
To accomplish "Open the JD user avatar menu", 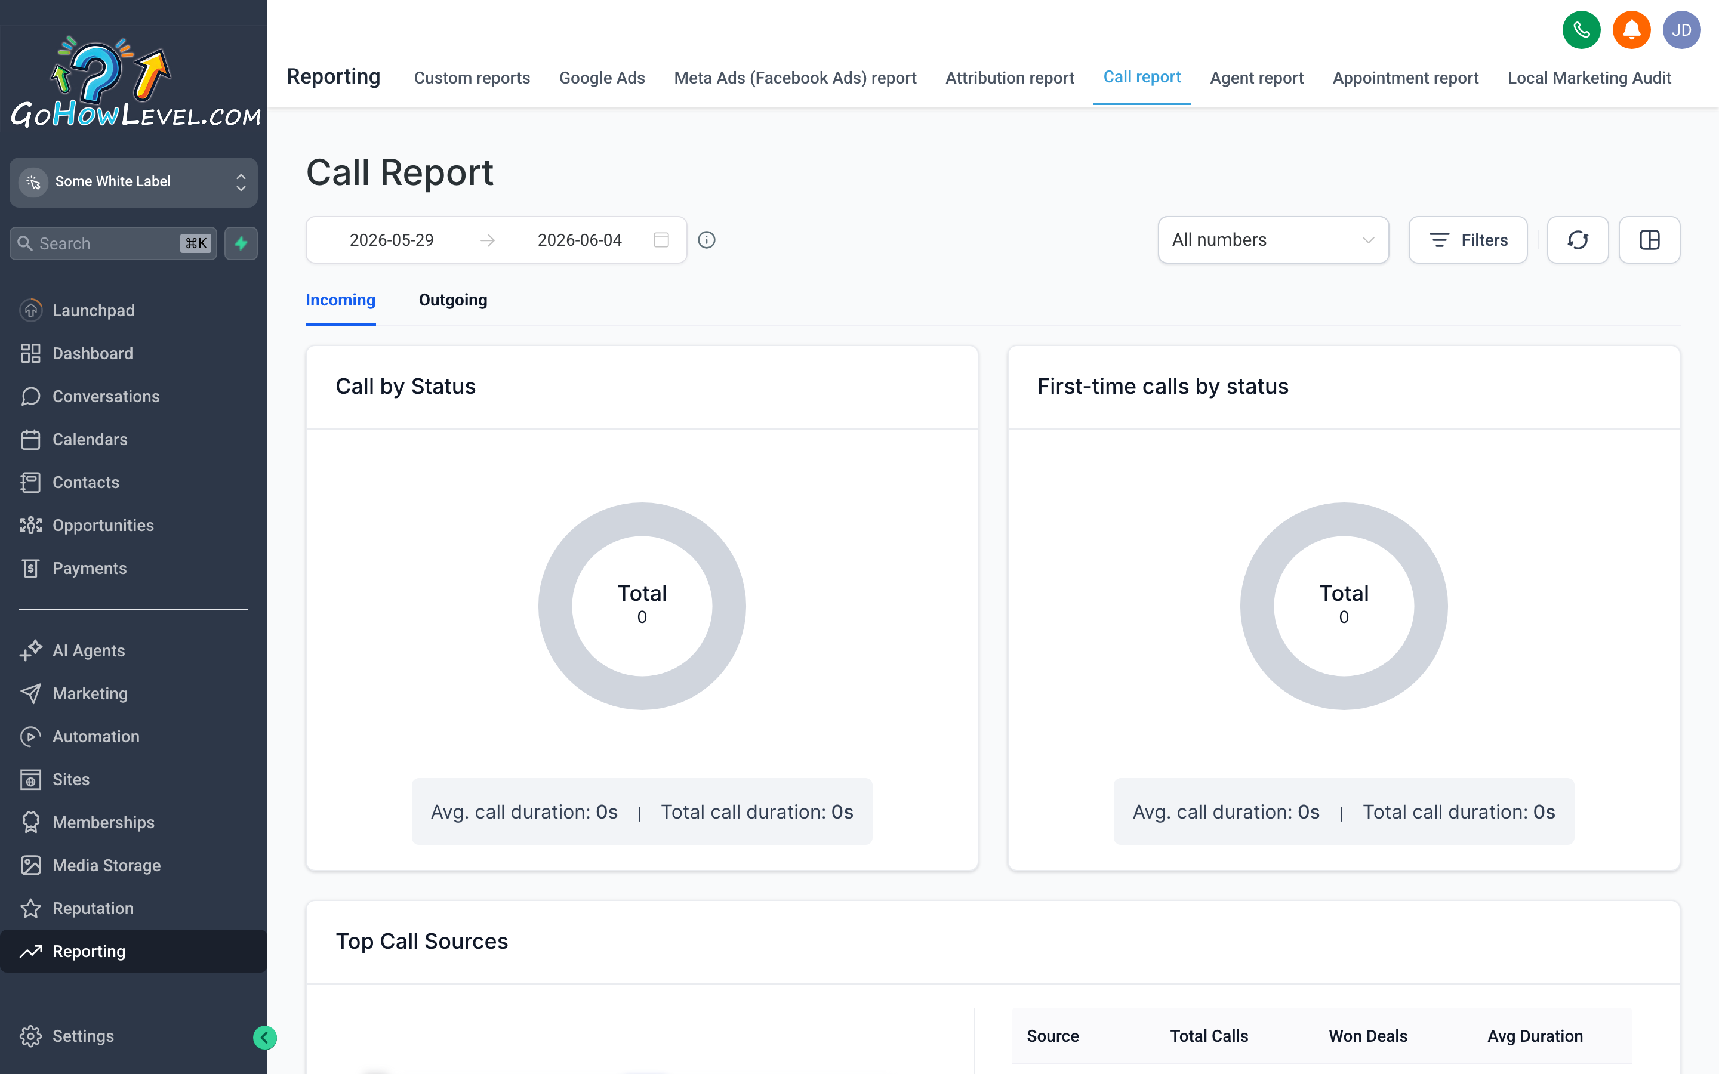I will point(1681,30).
